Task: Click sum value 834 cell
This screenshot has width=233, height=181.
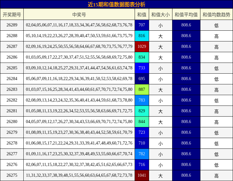Action: [142, 57]
